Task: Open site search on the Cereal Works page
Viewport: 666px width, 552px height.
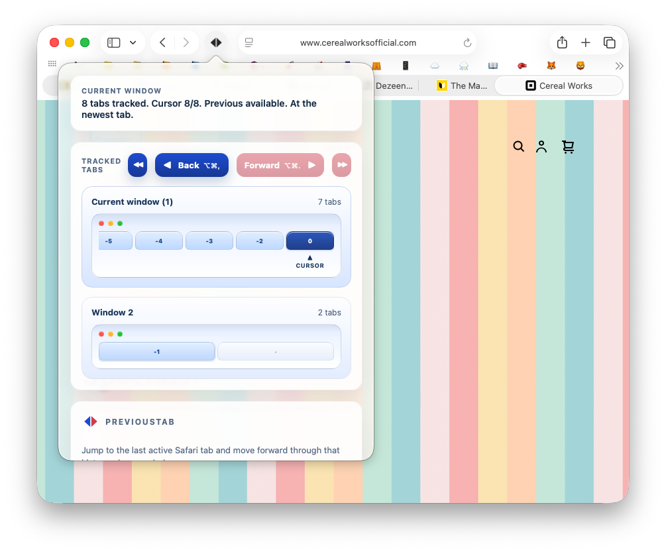Action: coord(519,146)
